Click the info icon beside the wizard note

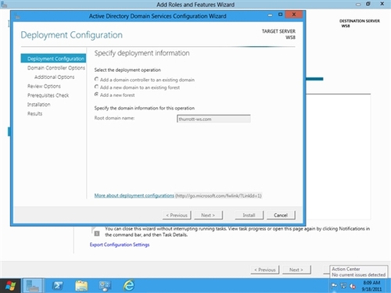pos(97,234)
